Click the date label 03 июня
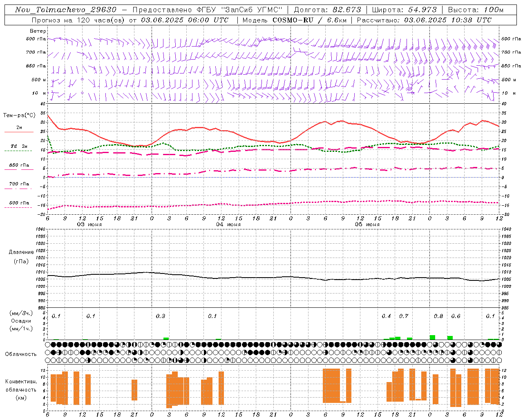The height and width of the screenshot is (418, 523). pos(89,225)
